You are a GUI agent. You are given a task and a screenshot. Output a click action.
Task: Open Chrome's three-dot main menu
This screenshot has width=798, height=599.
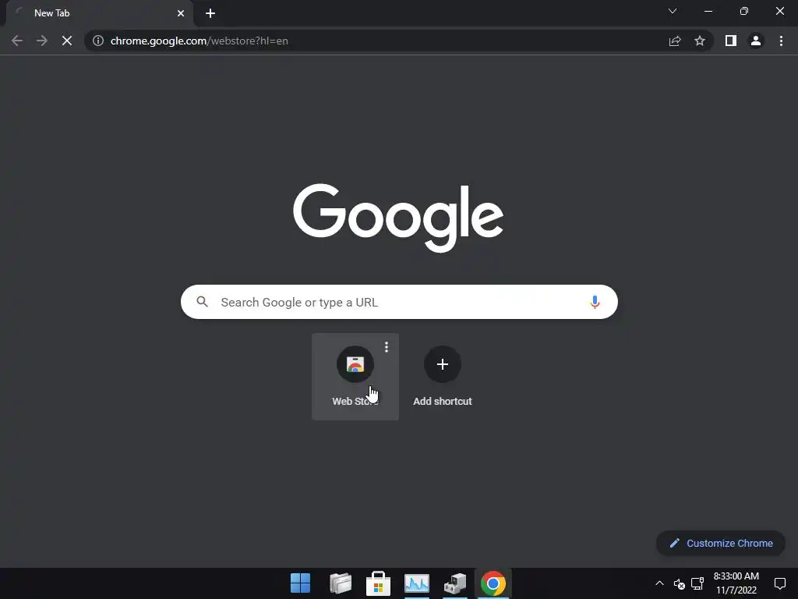(x=781, y=41)
